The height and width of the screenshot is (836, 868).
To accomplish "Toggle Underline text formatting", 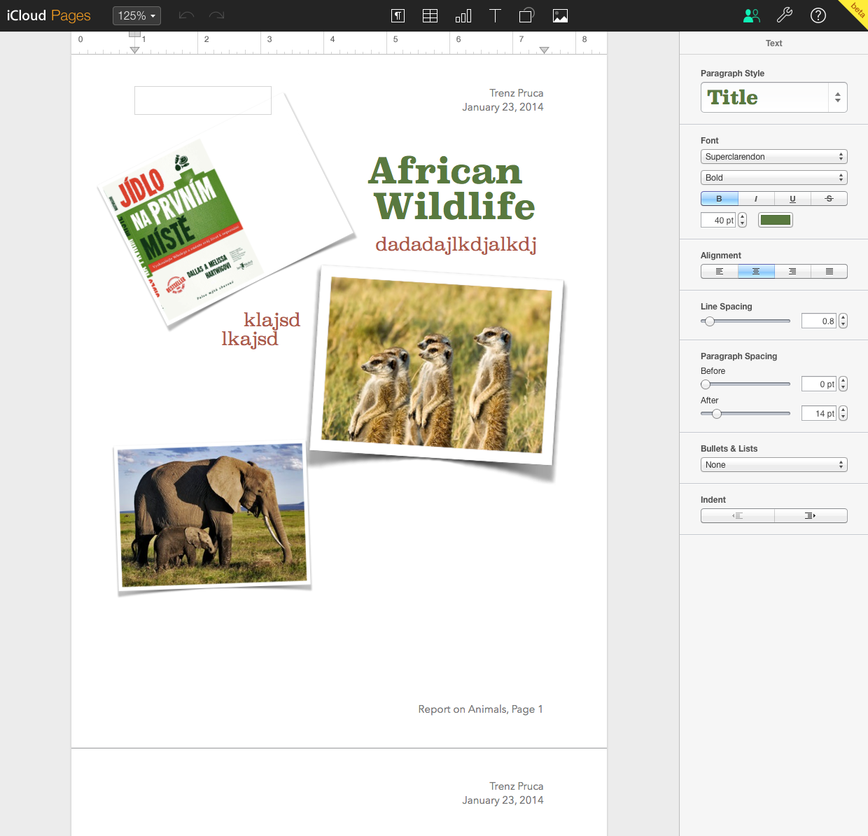I will [792, 199].
